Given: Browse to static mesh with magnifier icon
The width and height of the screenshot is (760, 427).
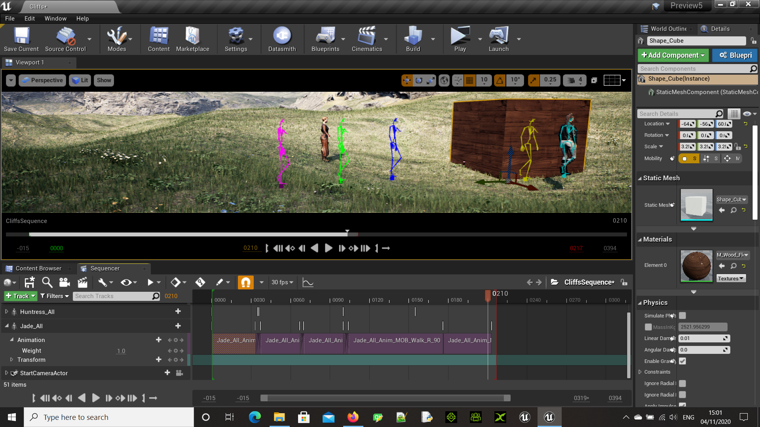Looking at the screenshot, I should click(733, 210).
